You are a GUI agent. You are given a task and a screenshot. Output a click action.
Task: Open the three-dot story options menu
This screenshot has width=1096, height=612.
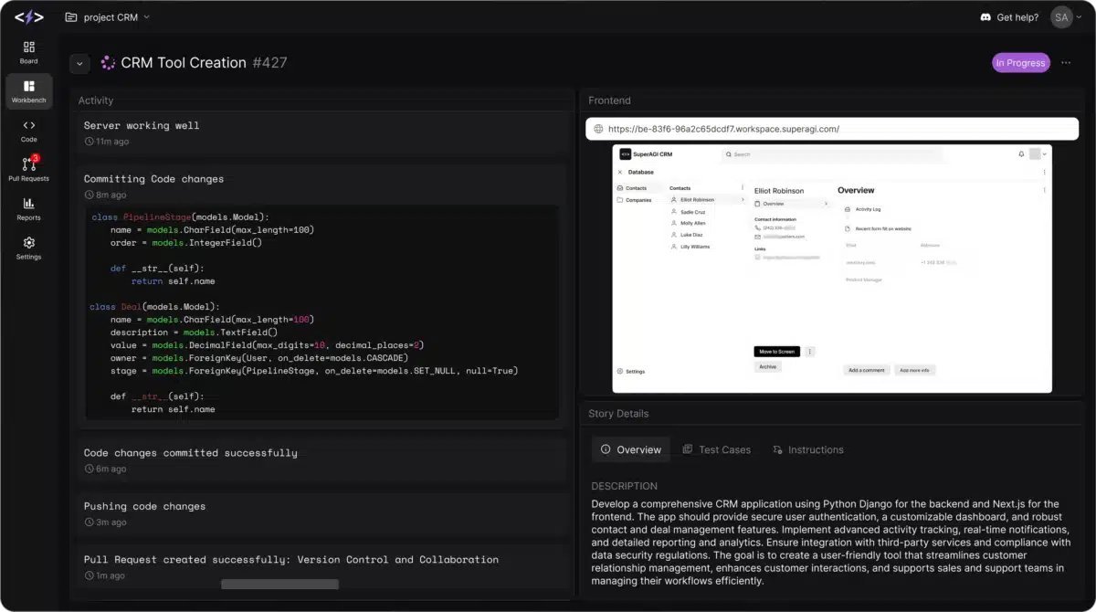pos(1066,63)
